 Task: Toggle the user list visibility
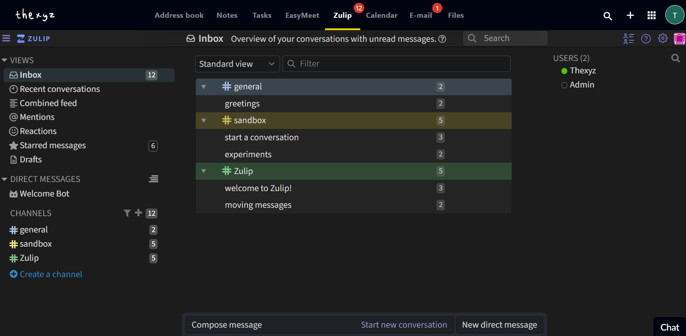pyautogui.click(x=629, y=38)
